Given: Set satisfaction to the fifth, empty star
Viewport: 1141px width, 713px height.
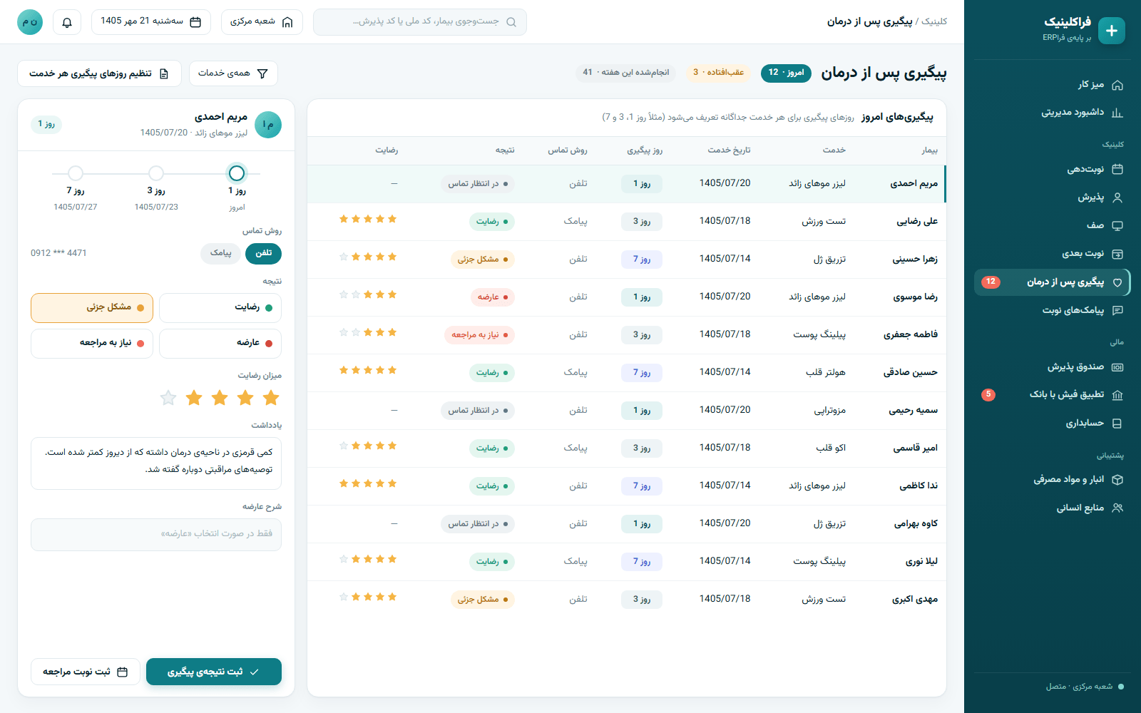Looking at the screenshot, I should [x=168, y=398].
